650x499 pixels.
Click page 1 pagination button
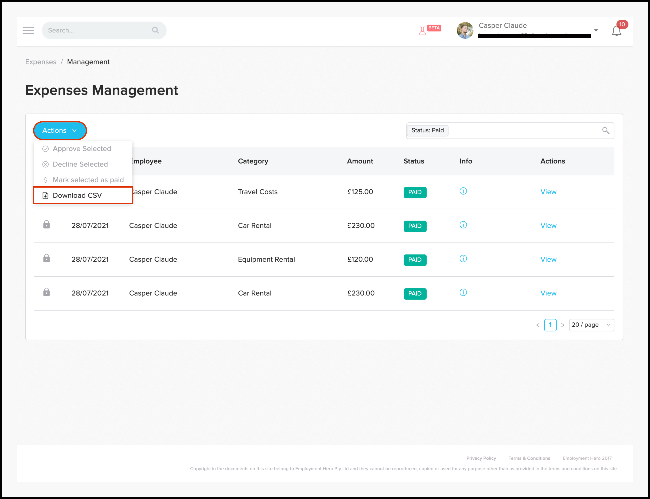click(550, 325)
